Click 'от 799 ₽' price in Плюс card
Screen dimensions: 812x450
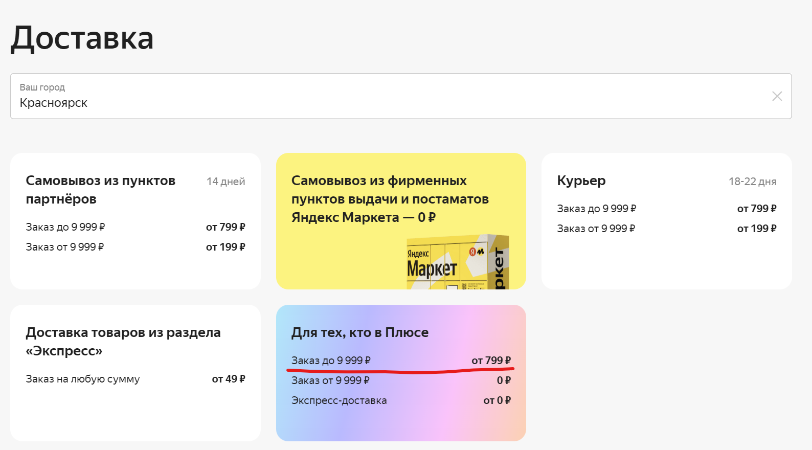point(491,361)
